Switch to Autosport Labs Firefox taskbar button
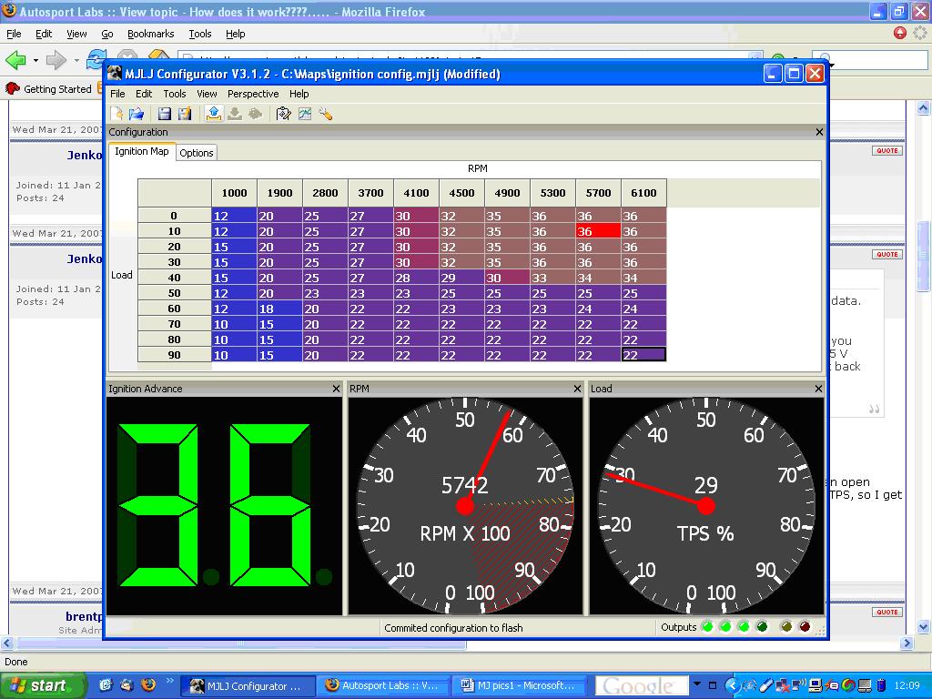The height and width of the screenshot is (699, 932). click(383, 685)
